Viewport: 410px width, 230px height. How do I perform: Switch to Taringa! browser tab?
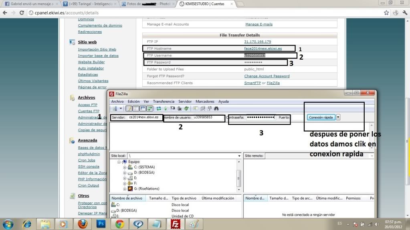coord(89,4)
